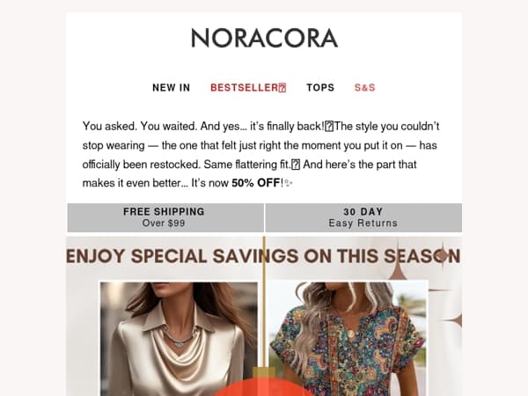This screenshot has width=528, height=396.
Task: Click the FREE SHIPPING Over $99 banner
Action: point(165,217)
